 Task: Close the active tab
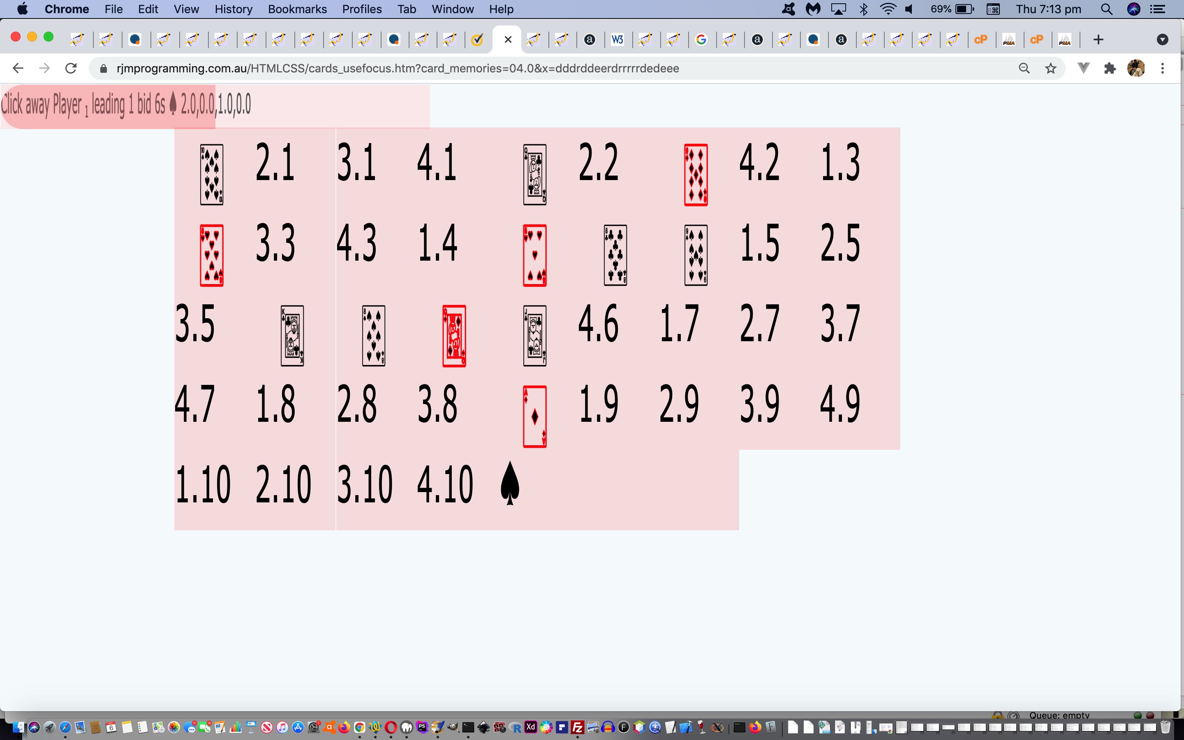click(x=508, y=39)
